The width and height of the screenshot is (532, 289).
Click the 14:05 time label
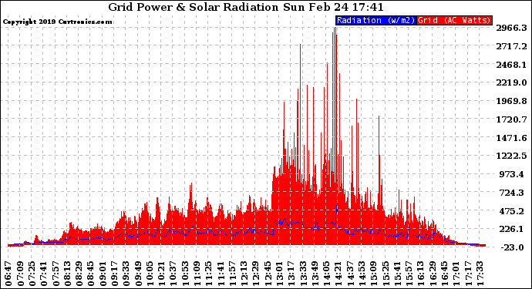pos(326,274)
